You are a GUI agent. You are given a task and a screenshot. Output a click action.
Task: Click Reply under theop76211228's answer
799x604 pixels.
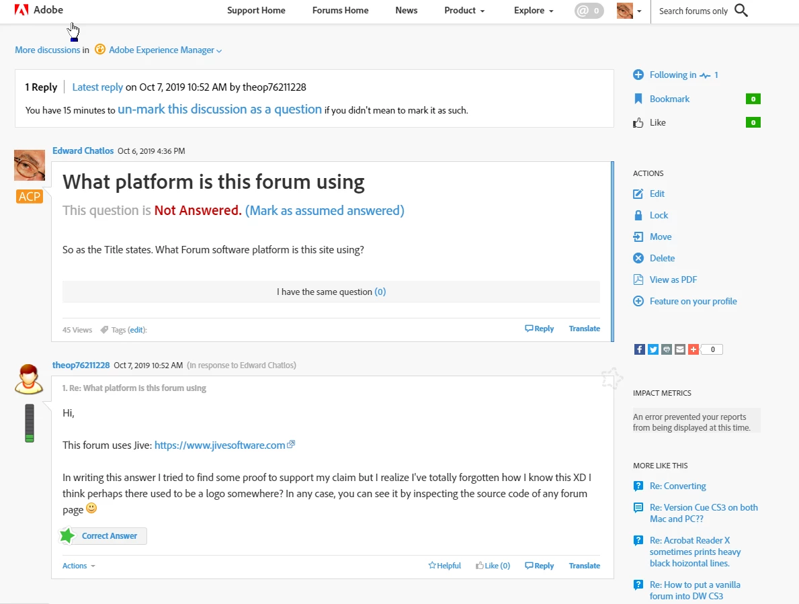(x=539, y=566)
